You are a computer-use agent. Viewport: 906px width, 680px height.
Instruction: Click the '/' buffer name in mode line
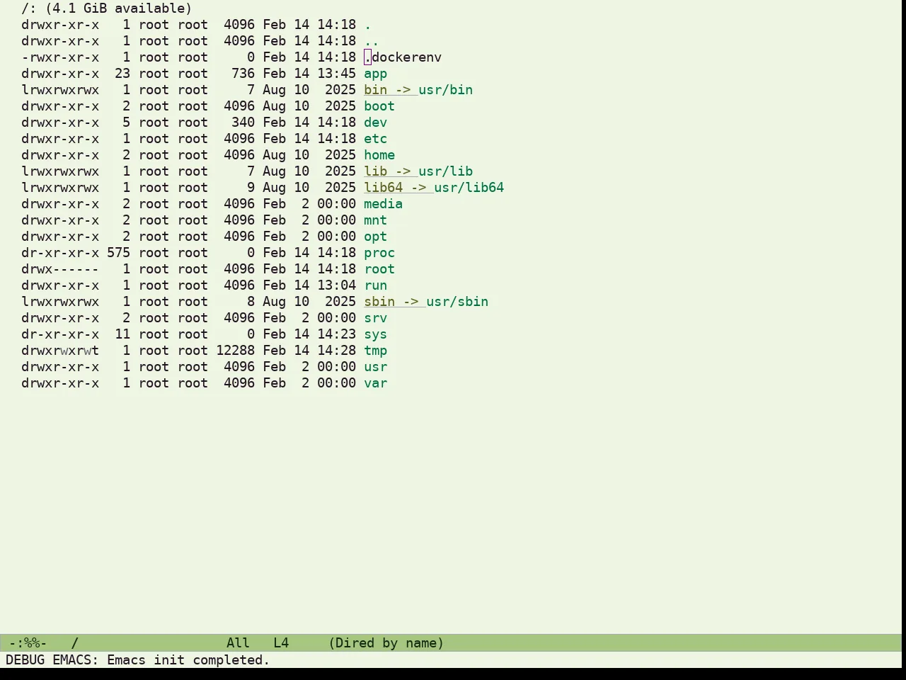(75, 643)
